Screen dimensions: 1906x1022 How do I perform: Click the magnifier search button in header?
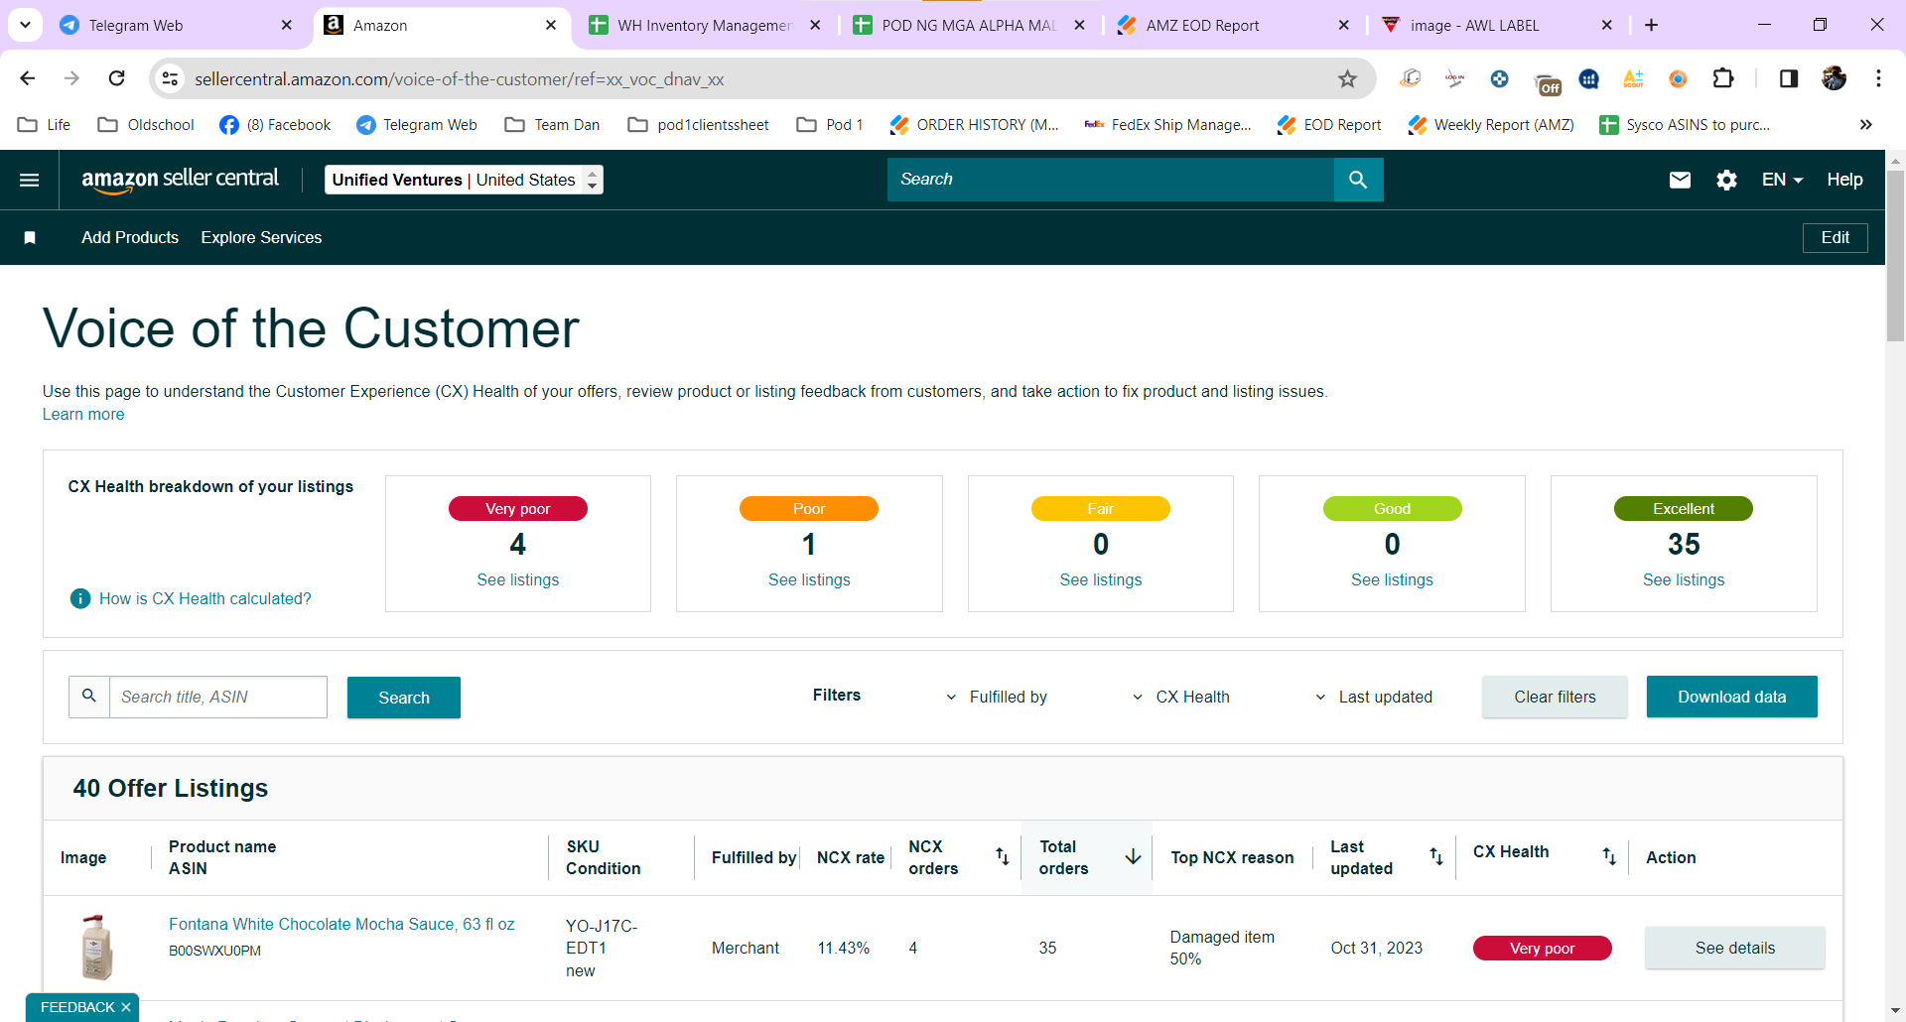[x=1358, y=180]
